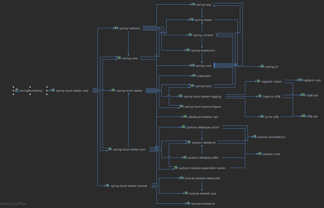This screenshot has width=324, height=208.
Task: Click the spring-jcl library icon
Action: pos(263,66)
